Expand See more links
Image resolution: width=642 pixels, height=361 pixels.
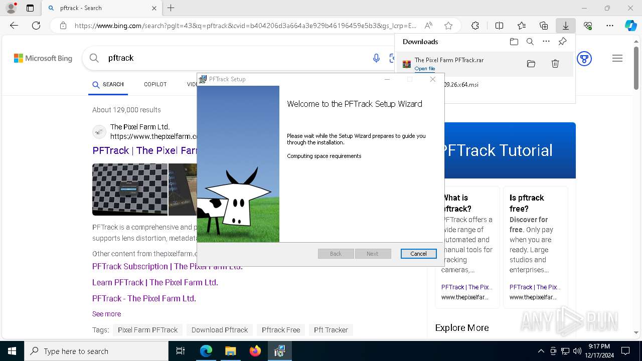[106, 314]
